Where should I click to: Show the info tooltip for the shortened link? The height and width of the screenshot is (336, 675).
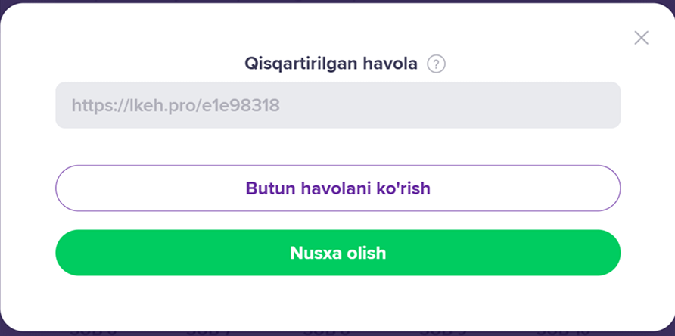436,64
